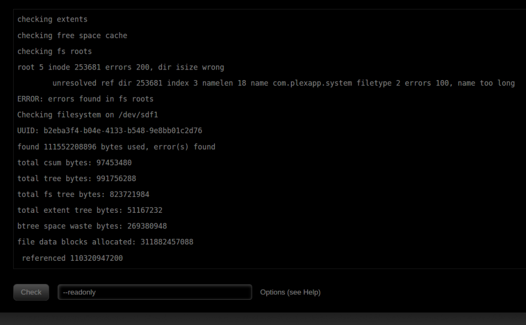The image size is (526, 325).
Task: Click the 'Options (see Help)' label
Action: click(x=290, y=292)
